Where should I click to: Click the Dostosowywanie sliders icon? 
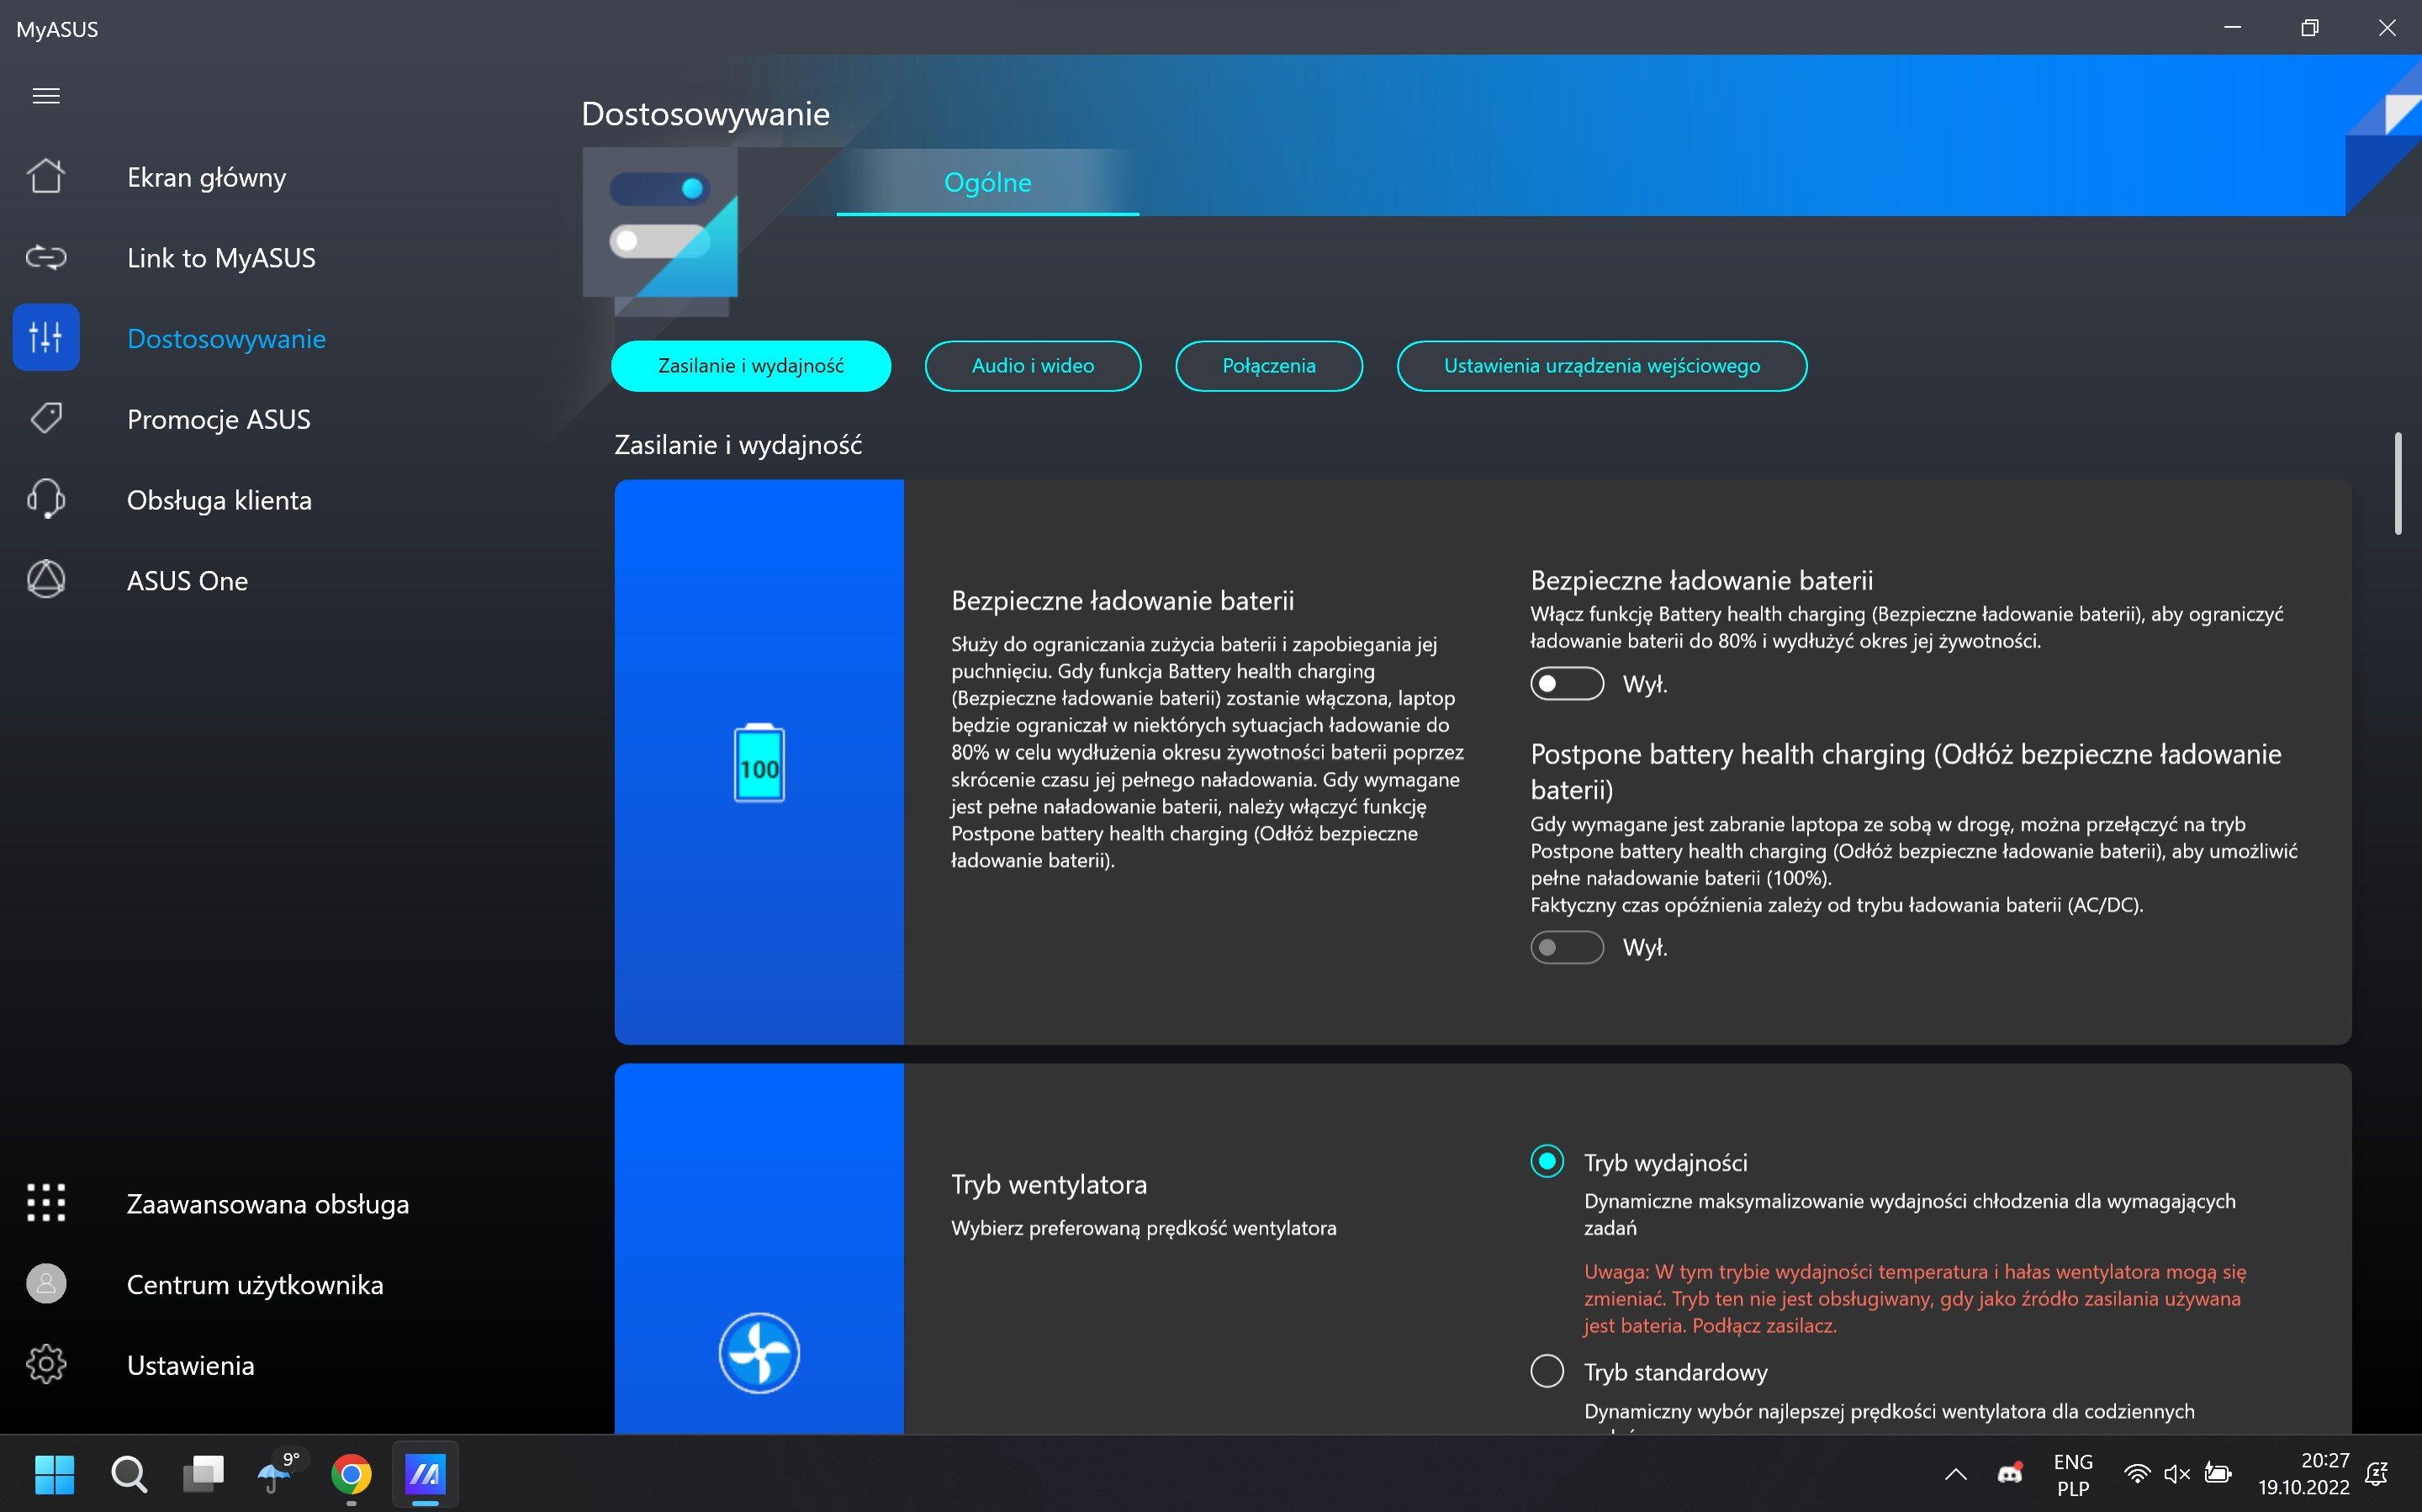click(46, 338)
